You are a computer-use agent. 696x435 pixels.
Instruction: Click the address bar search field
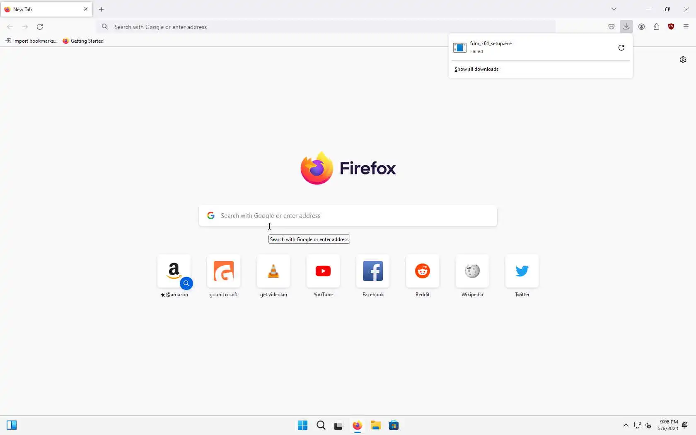tap(326, 27)
